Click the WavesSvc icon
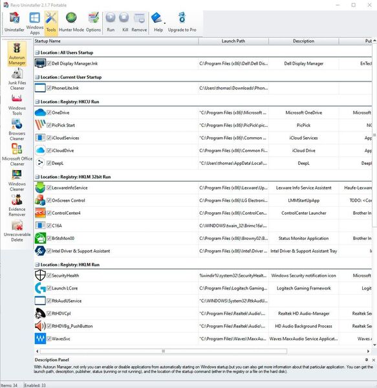The image size is (377, 388). click(x=40, y=338)
